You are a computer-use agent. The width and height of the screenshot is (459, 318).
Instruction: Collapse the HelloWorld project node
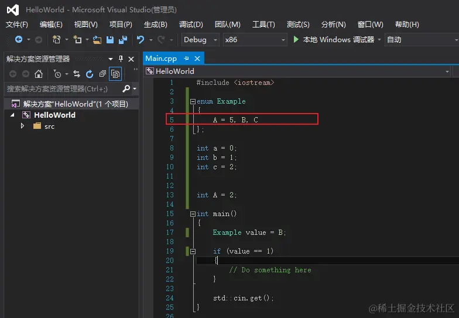tap(13, 115)
